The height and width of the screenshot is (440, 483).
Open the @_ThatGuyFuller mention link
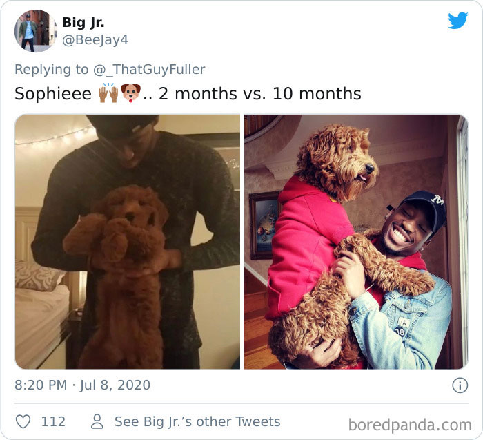click(149, 69)
